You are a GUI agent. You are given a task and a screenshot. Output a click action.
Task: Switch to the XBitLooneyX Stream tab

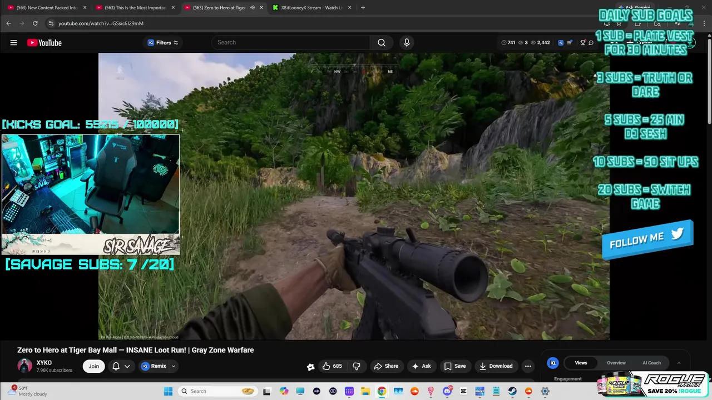(311, 8)
